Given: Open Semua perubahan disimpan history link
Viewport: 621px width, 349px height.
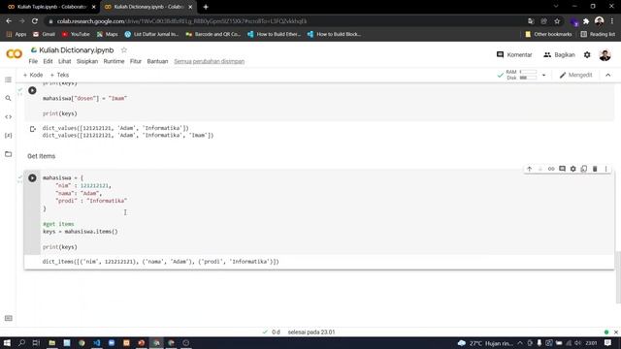Looking at the screenshot, I should coord(210,61).
